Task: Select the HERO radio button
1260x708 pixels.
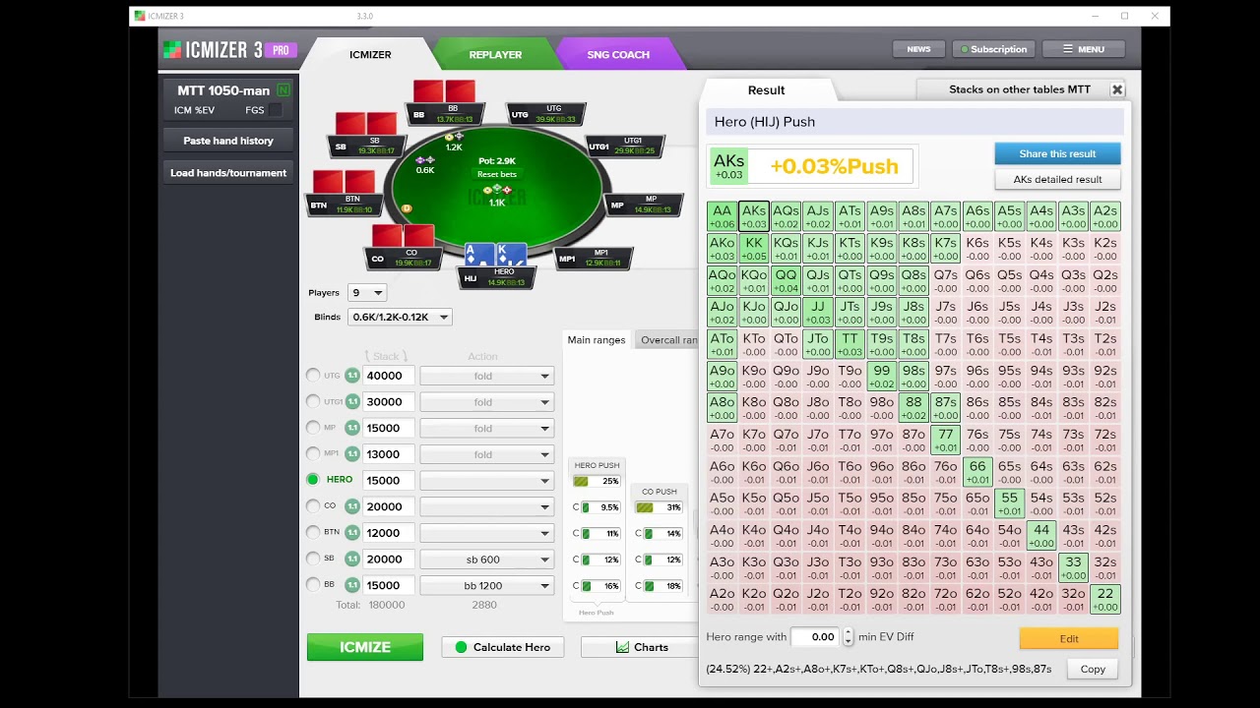Action: [313, 479]
